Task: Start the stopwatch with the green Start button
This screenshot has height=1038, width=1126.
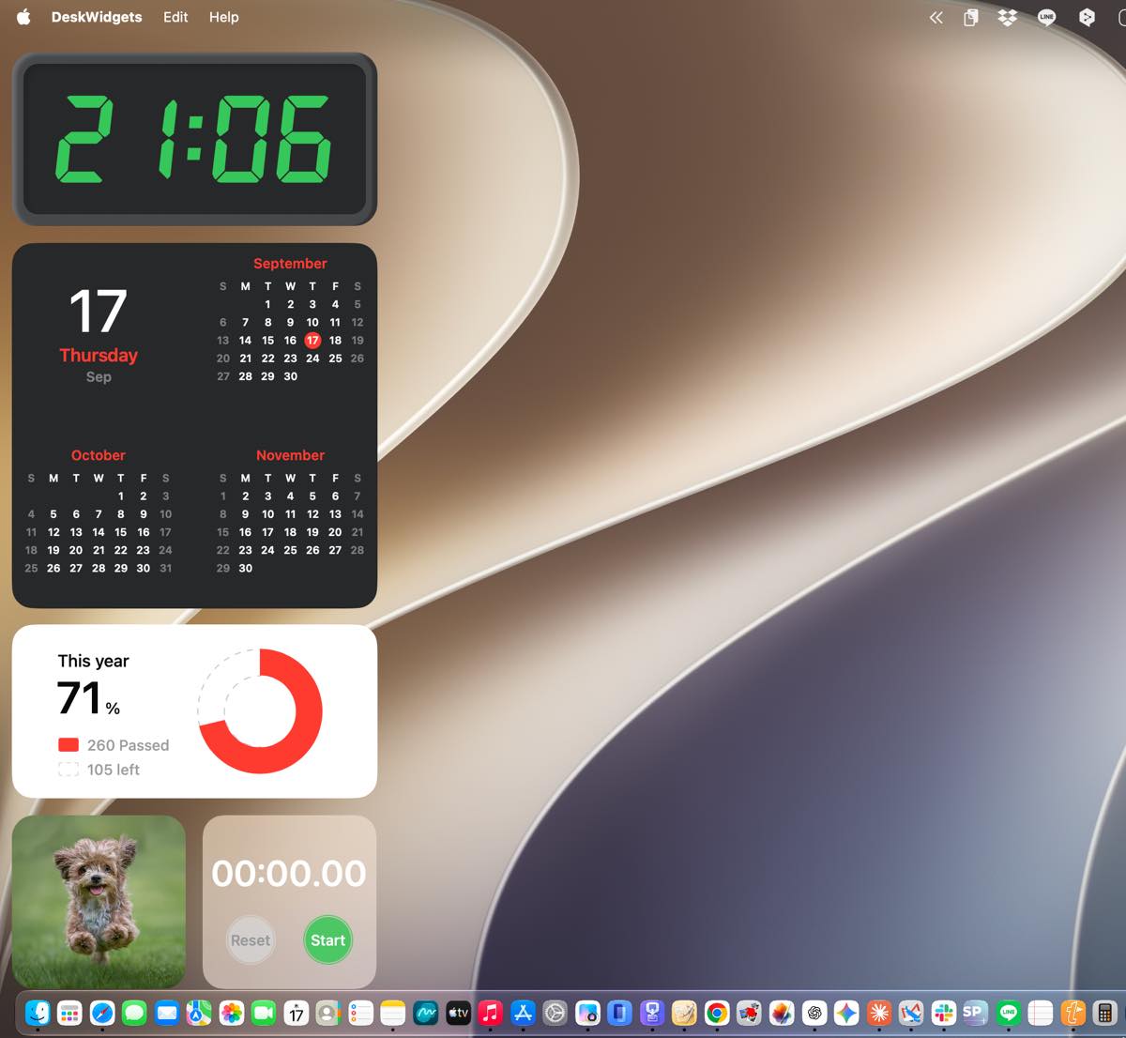Action: point(327,940)
